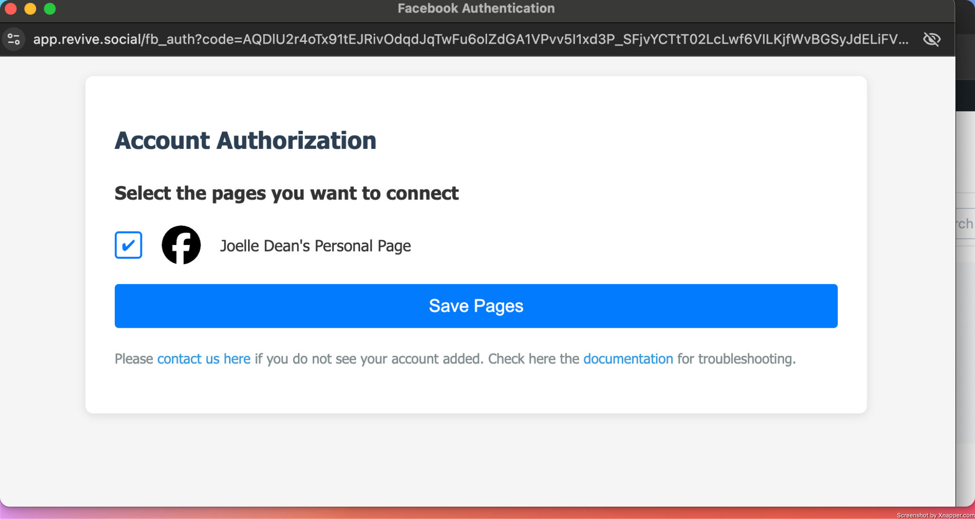The width and height of the screenshot is (975, 519).
Task: Click the Facebook Authentication window title
Action: pos(476,8)
